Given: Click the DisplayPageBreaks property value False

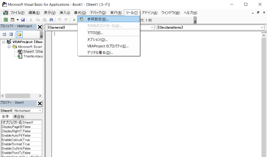Looking at the screenshot, I should [32, 127].
